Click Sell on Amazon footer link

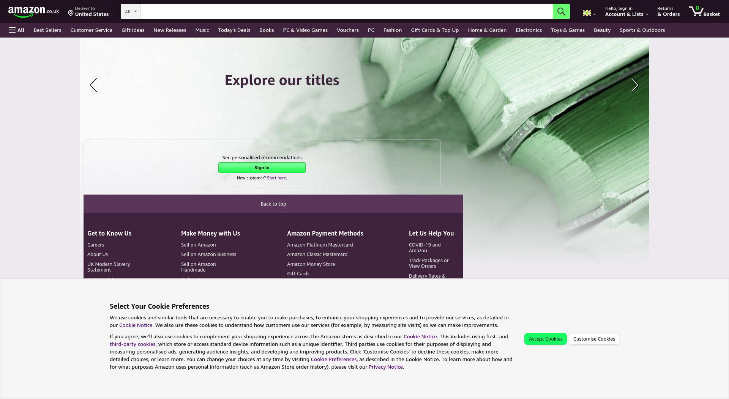[x=198, y=245]
